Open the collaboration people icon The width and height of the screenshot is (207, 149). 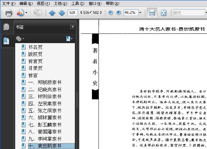(x=20, y=13)
